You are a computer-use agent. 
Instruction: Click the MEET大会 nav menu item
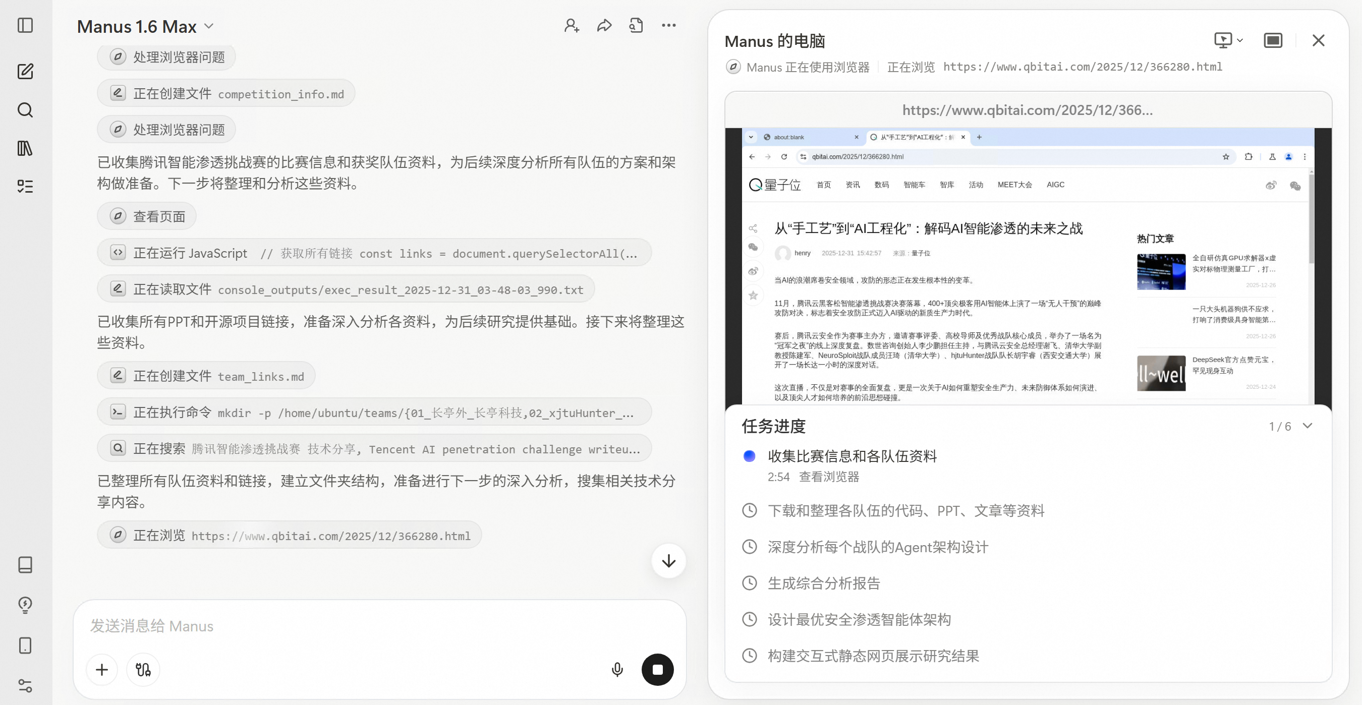pos(1014,185)
